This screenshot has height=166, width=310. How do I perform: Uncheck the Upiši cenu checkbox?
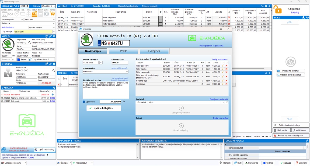tap(84, 102)
